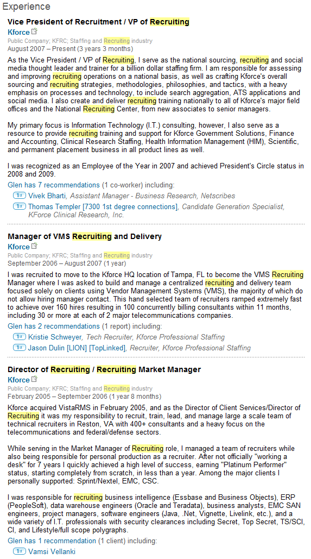
Task: Go to Vamsi Vellanki's profile
Action: tap(52, 551)
